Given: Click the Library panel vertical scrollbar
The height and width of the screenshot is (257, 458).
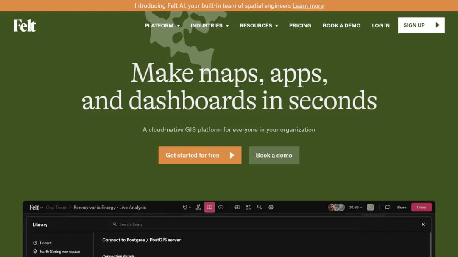Looking at the screenshot, I should point(430,244).
